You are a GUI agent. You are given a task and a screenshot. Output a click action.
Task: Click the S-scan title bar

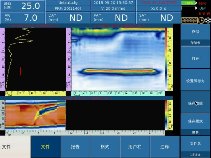pos(119,26)
